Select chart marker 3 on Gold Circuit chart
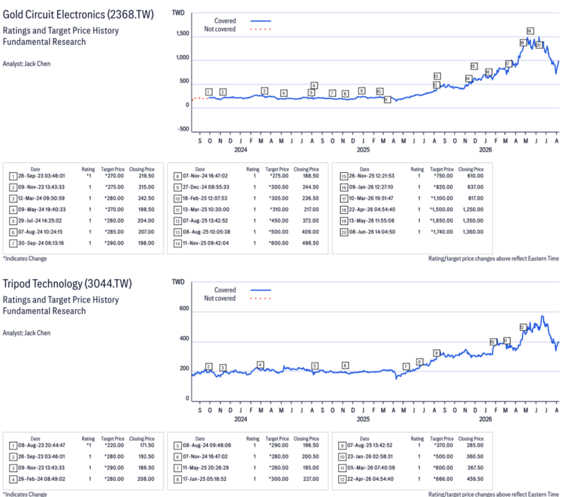The image size is (562, 497). tap(264, 91)
